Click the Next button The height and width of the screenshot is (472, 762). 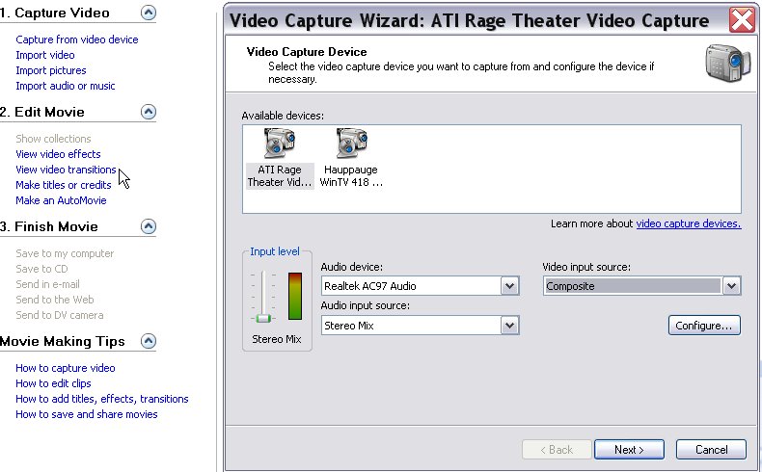(629, 449)
